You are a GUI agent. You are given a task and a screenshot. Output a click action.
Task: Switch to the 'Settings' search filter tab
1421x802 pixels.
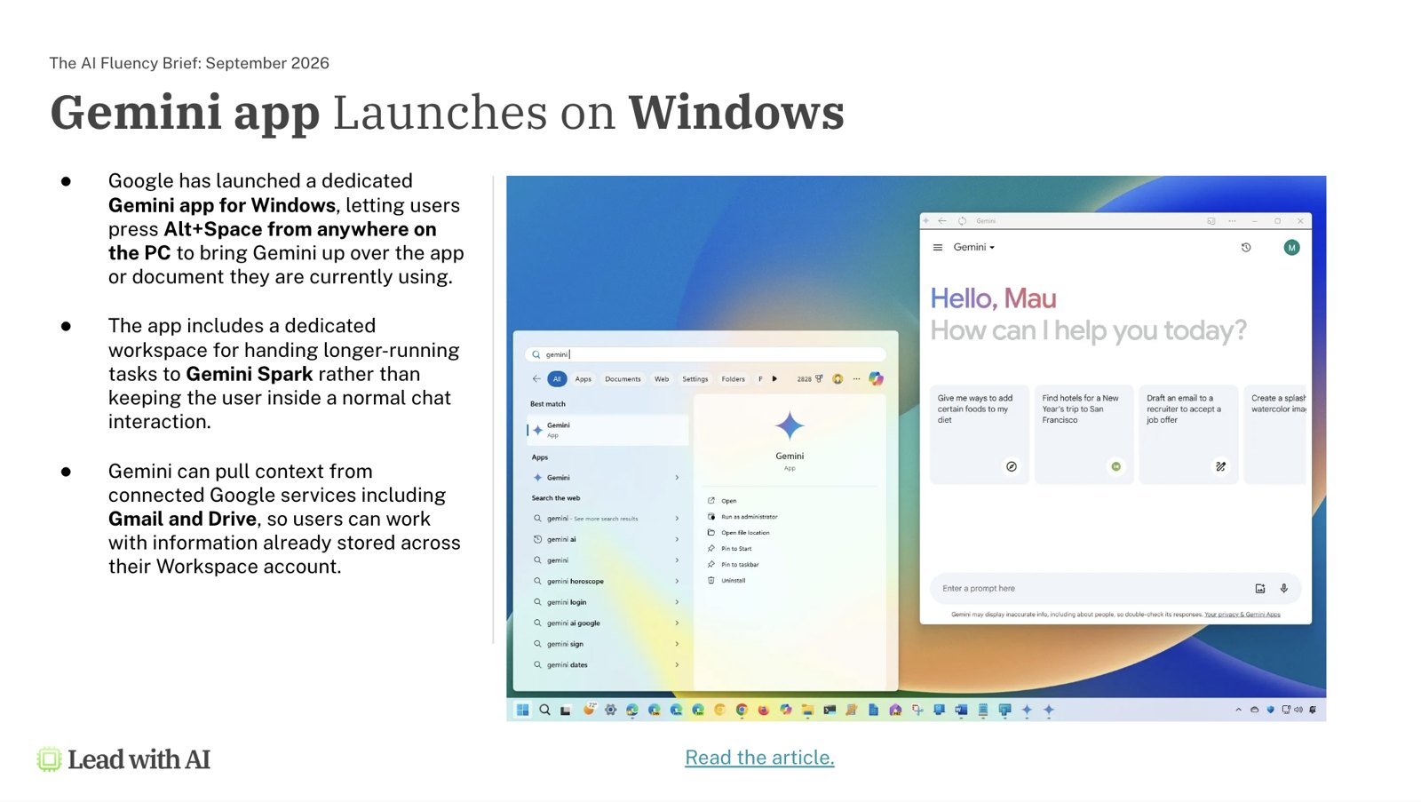coord(695,379)
